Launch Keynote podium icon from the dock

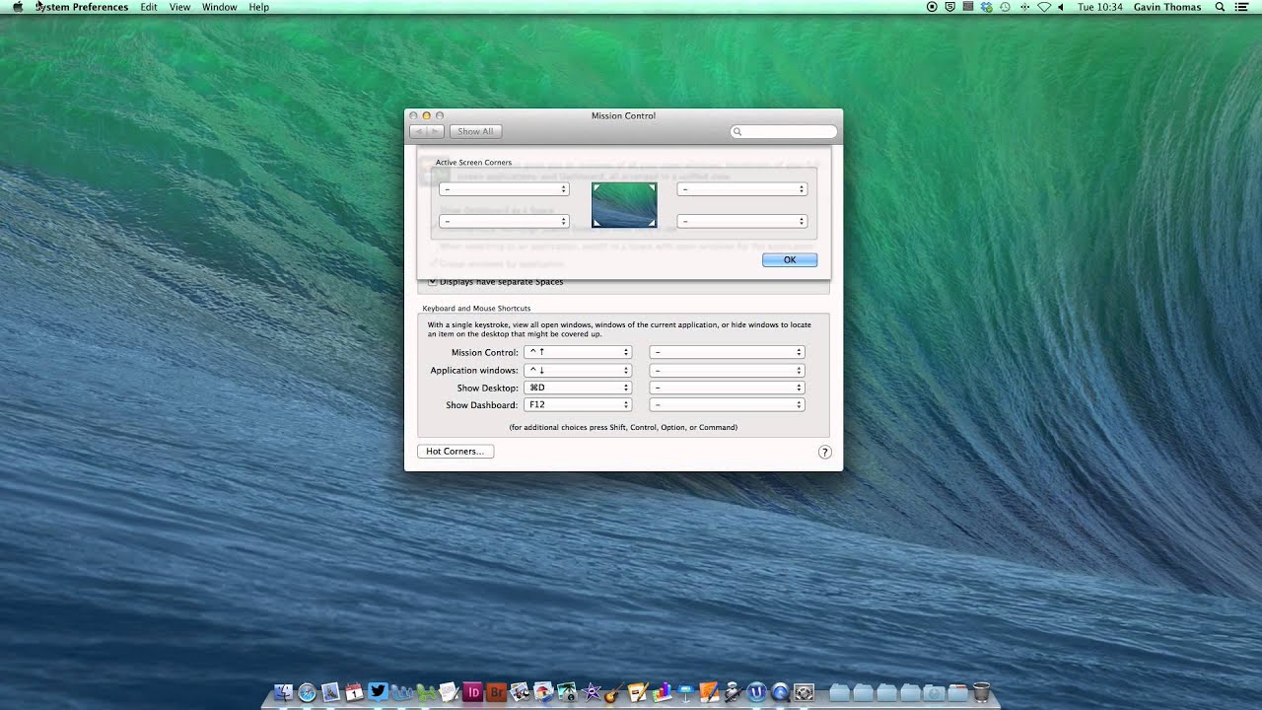[685, 692]
